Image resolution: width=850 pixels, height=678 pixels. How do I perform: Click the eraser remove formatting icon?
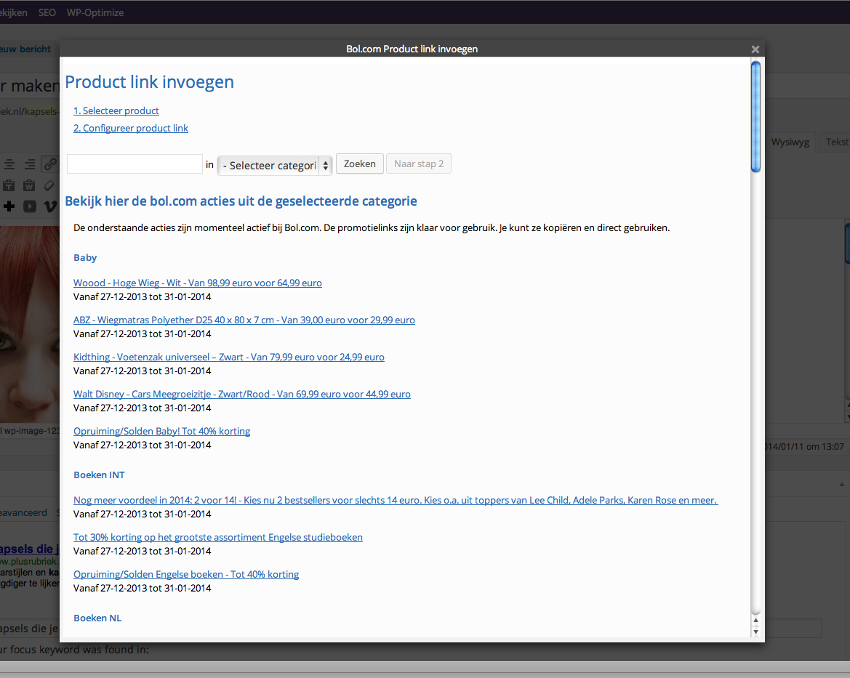(49, 185)
